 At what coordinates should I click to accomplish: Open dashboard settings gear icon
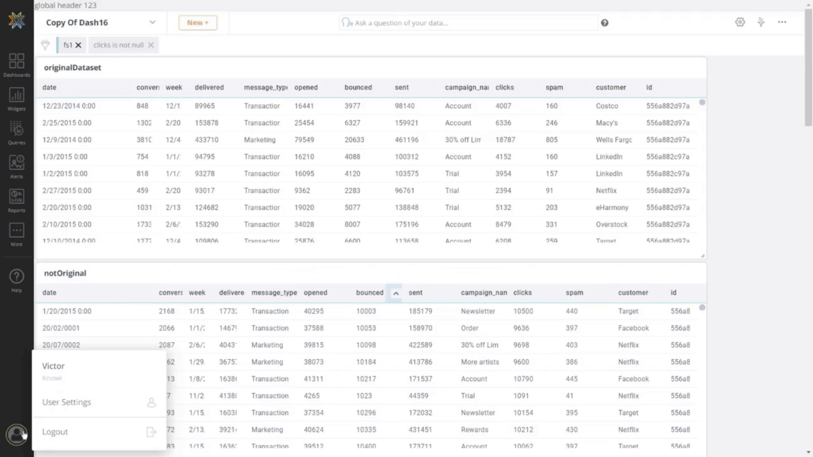tap(740, 22)
